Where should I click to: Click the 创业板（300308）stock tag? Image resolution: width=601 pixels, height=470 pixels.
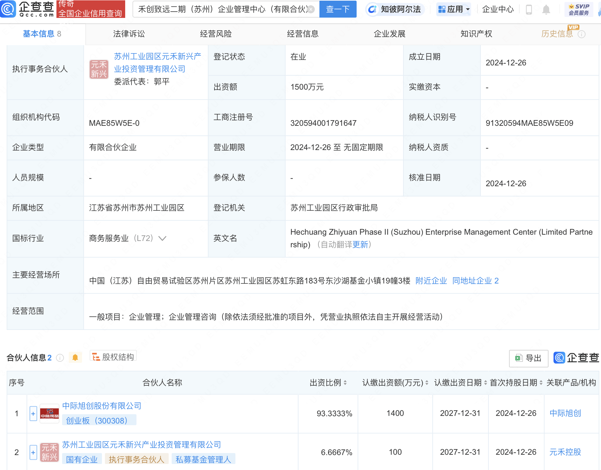click(99, 421)
